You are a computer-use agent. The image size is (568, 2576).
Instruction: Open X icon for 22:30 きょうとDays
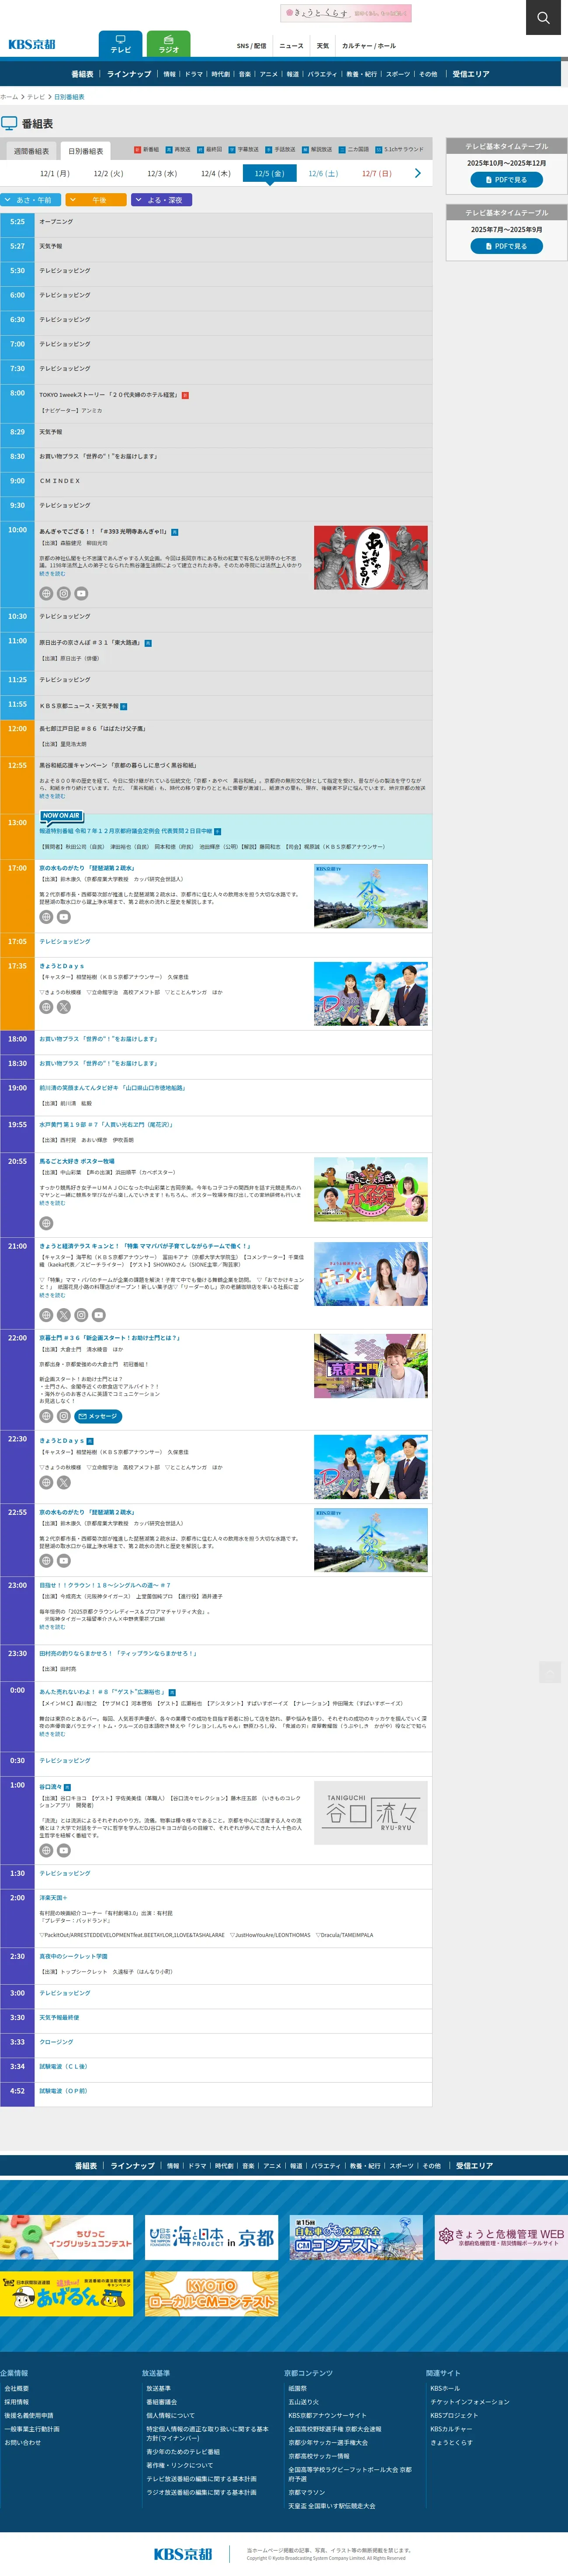click(x=64, y=1483)
